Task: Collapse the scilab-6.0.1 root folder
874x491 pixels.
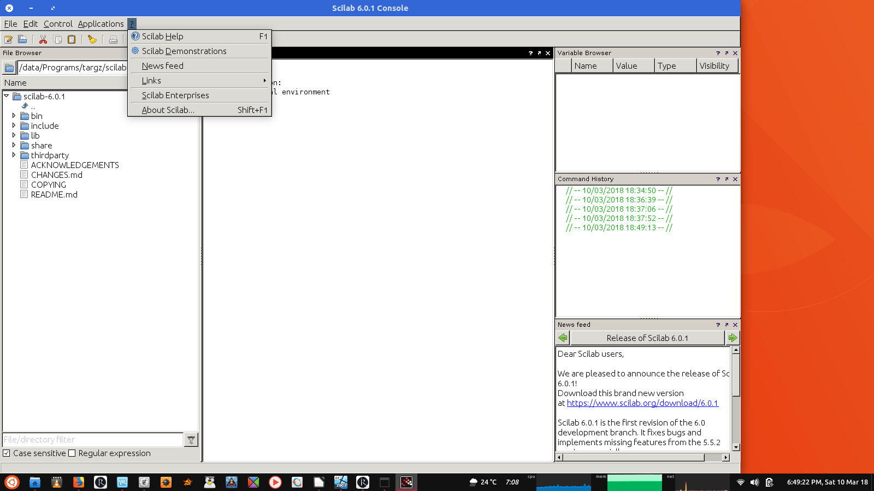Action: click(x=7, y=96)
